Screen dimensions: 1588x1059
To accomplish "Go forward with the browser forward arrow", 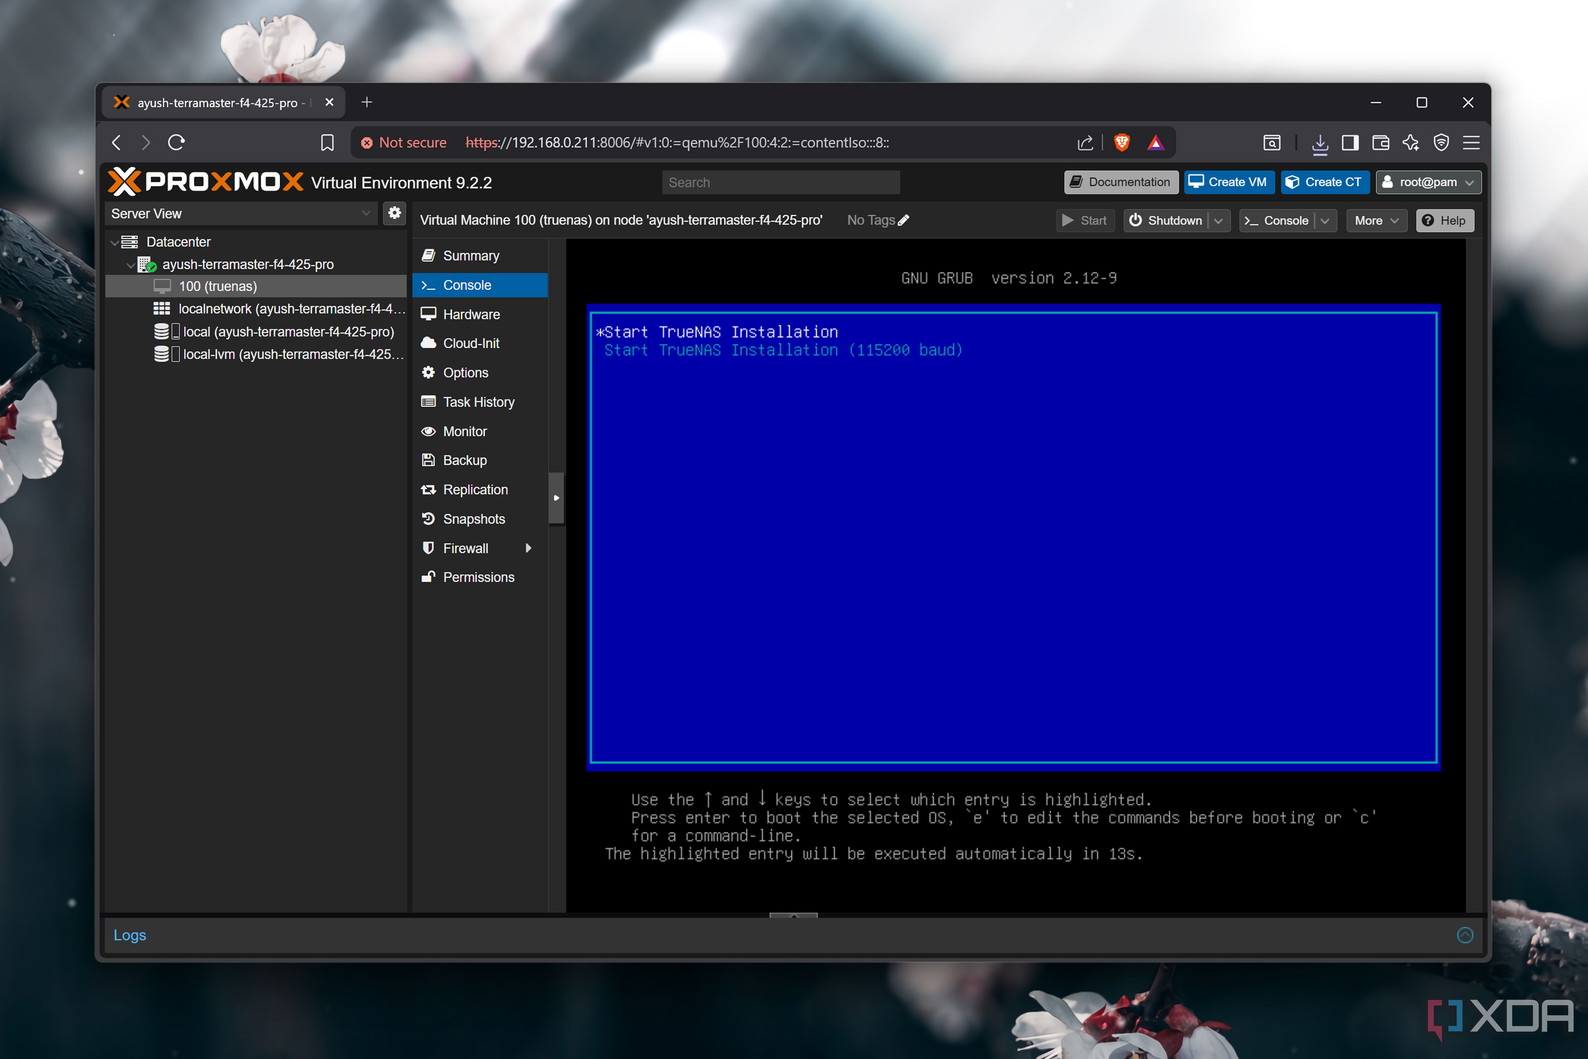I will (146, 143).
